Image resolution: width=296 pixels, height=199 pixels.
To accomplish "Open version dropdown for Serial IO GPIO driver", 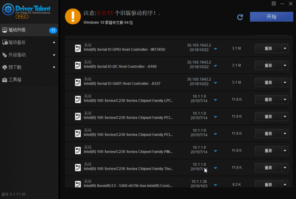I will pyautogui.click(x=215, y=49).
